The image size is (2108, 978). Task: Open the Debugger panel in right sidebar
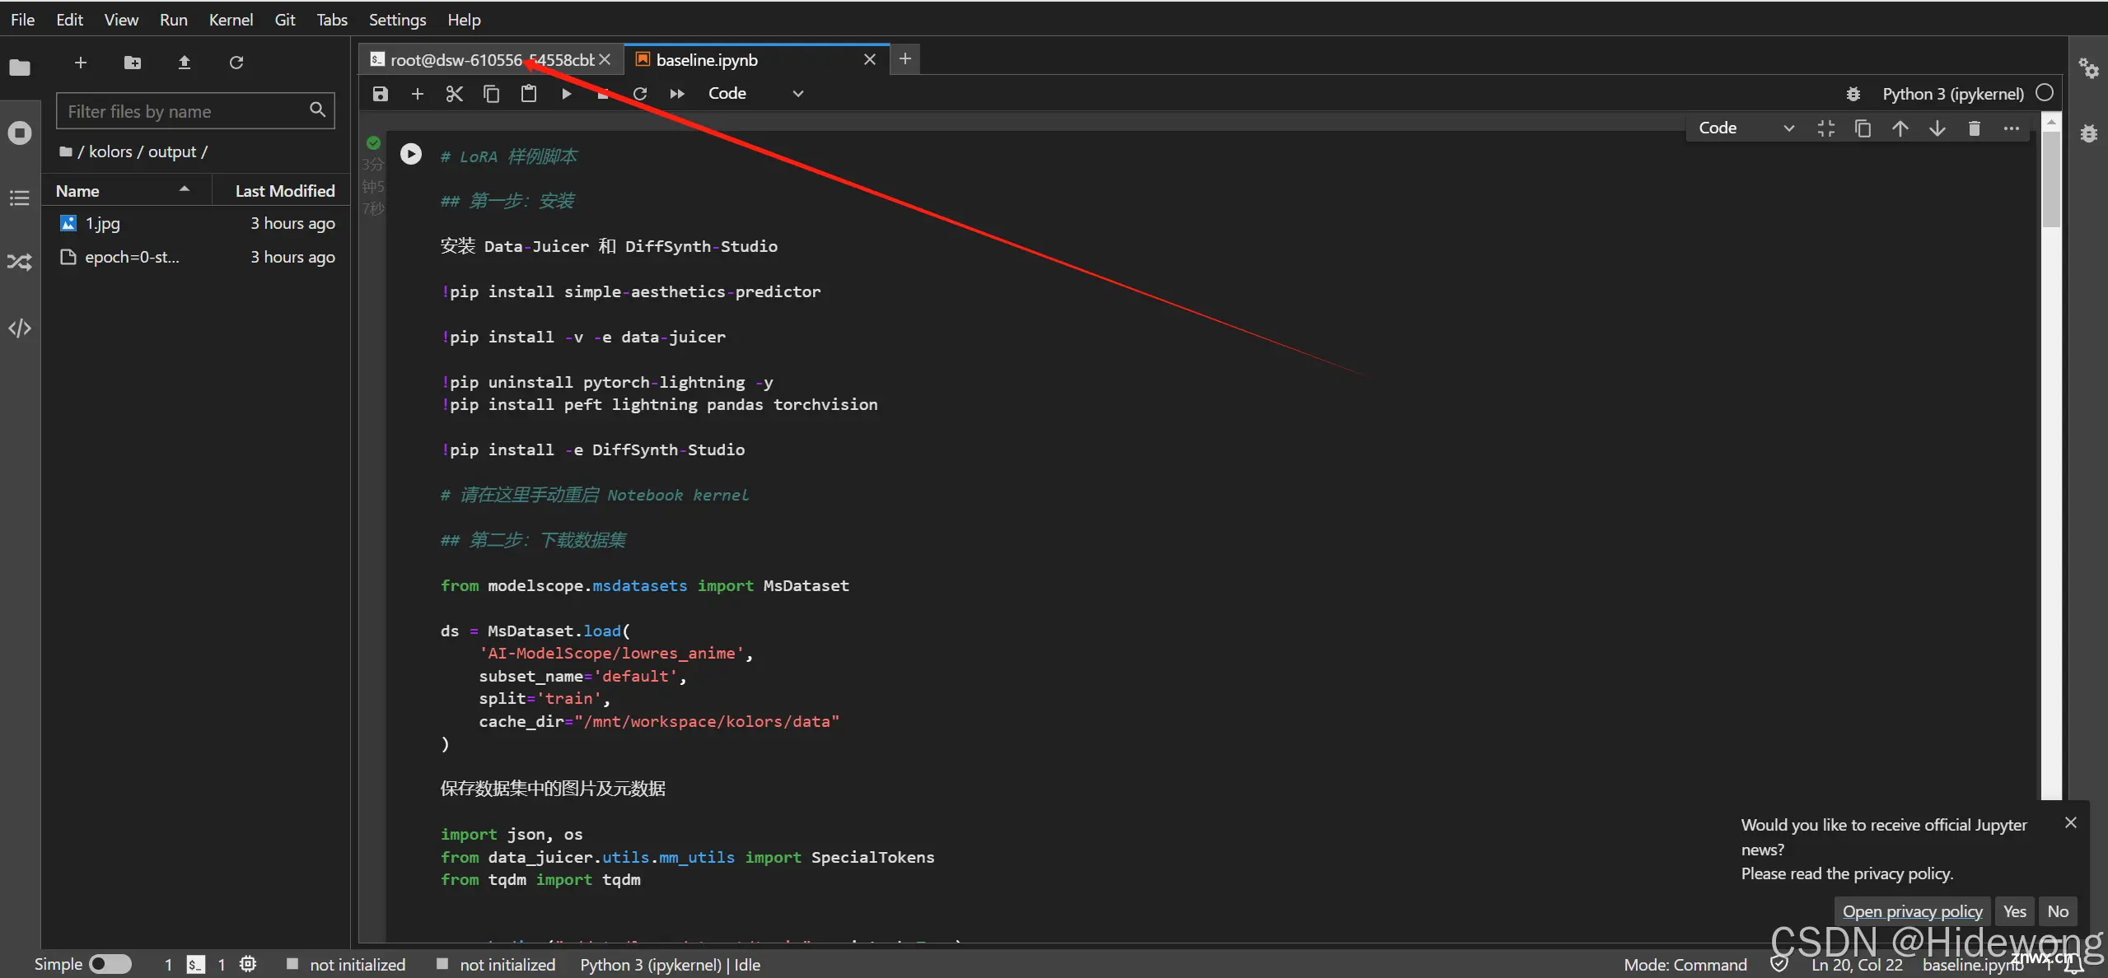click(x=2089, y=133)
